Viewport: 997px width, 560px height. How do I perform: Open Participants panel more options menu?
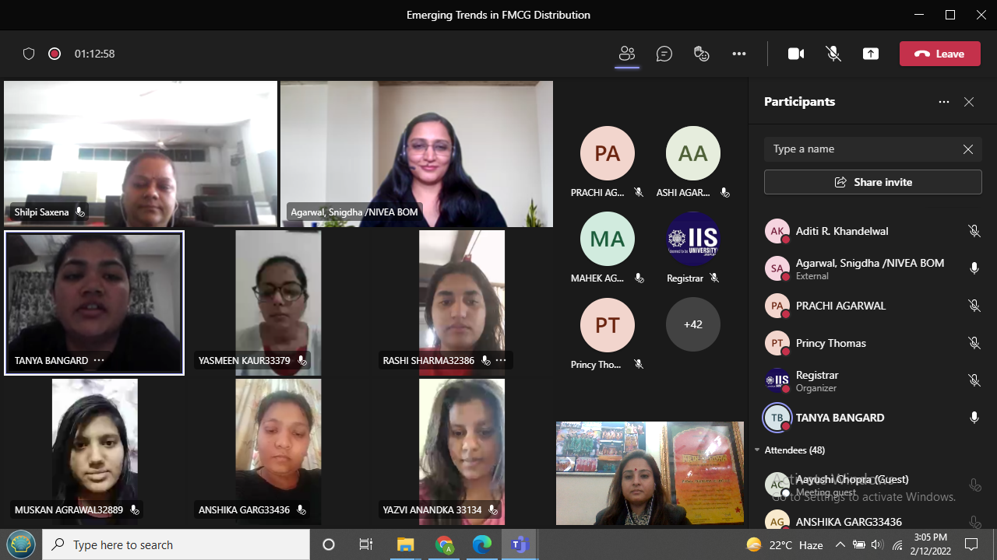click(944, 102)
